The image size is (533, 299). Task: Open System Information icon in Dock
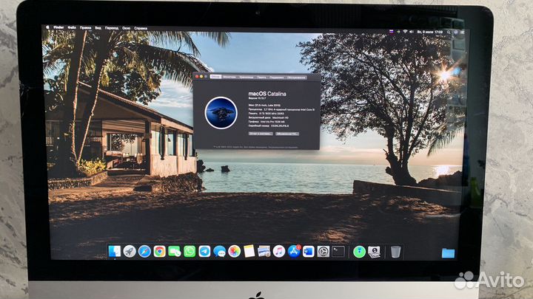click(375, 252)
